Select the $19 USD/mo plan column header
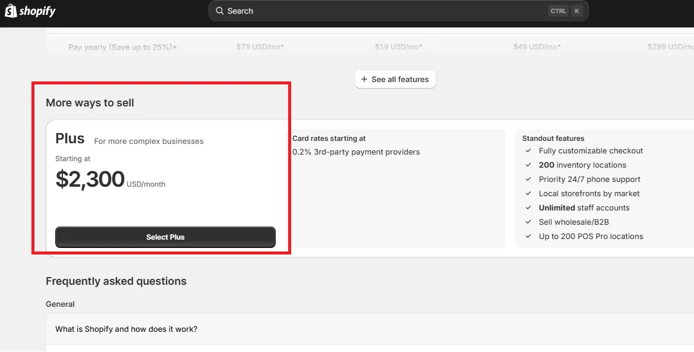 pyautogui.click(x=398, y=46)
